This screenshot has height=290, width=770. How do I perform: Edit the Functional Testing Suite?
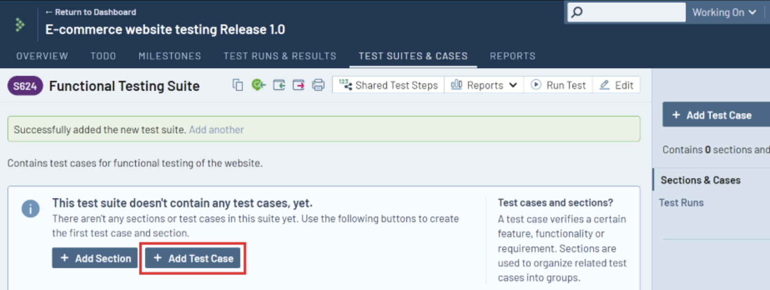point(617,85)
